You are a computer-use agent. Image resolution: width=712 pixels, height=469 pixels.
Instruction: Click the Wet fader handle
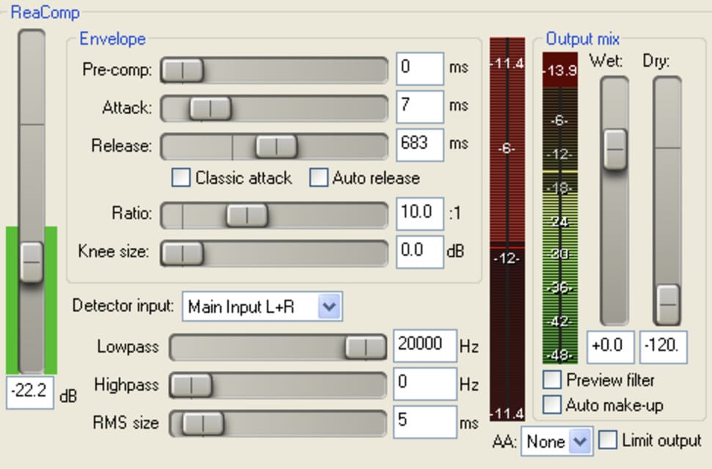[615, 149]
